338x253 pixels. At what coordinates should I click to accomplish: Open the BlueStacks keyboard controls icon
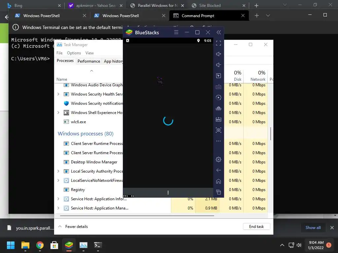(x=219, y=87)
